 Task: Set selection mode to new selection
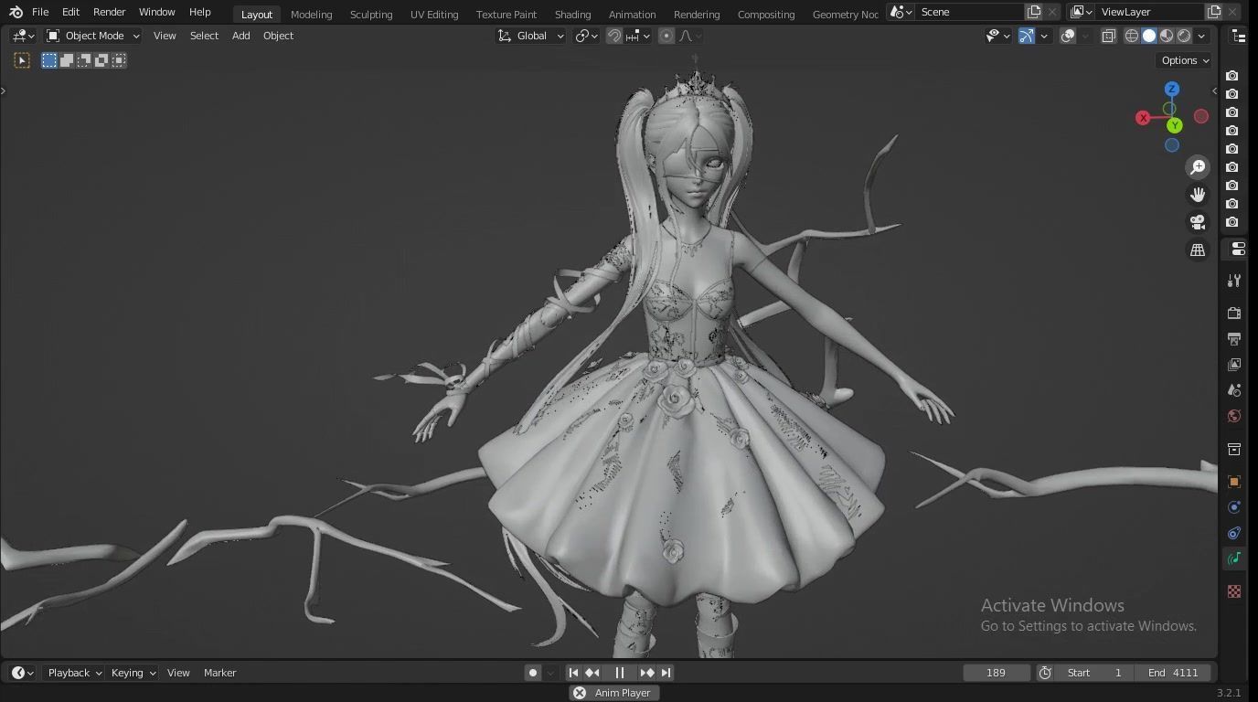(49, 60)
